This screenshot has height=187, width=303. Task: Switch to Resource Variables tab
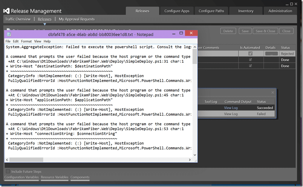(55, 177)
